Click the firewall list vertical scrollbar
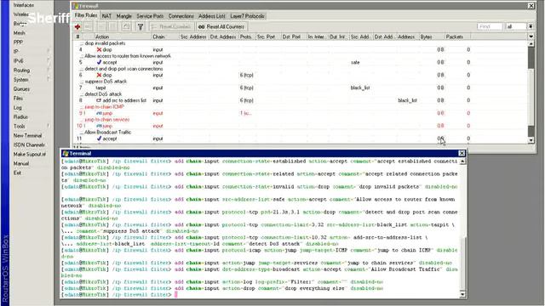 531,92
